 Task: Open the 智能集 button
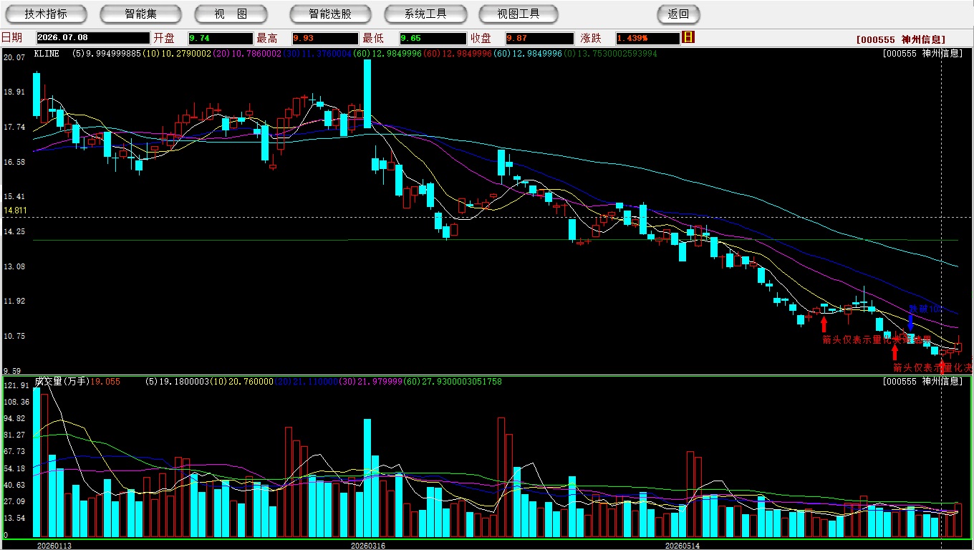tap(140, 14)
